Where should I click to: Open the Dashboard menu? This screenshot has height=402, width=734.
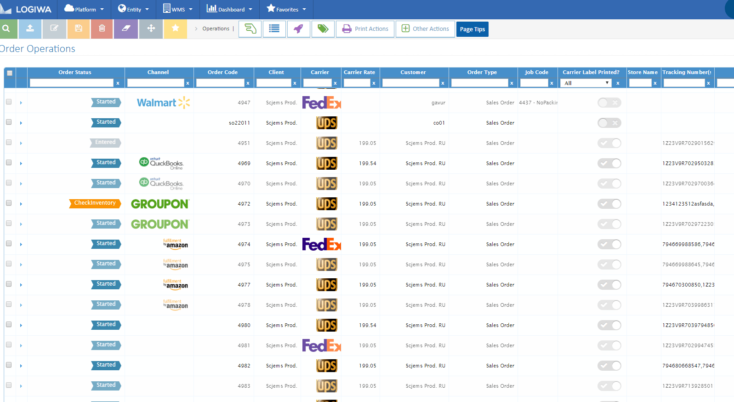[x=229, y=9]
